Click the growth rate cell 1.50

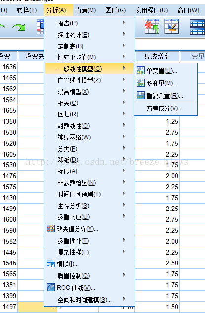157,307
